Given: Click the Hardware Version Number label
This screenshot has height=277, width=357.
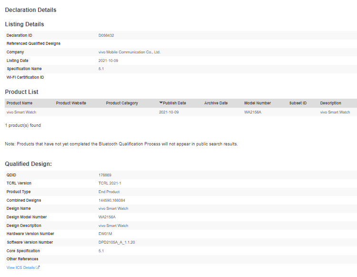Looking at the screenshot, I should pos(30,234).
